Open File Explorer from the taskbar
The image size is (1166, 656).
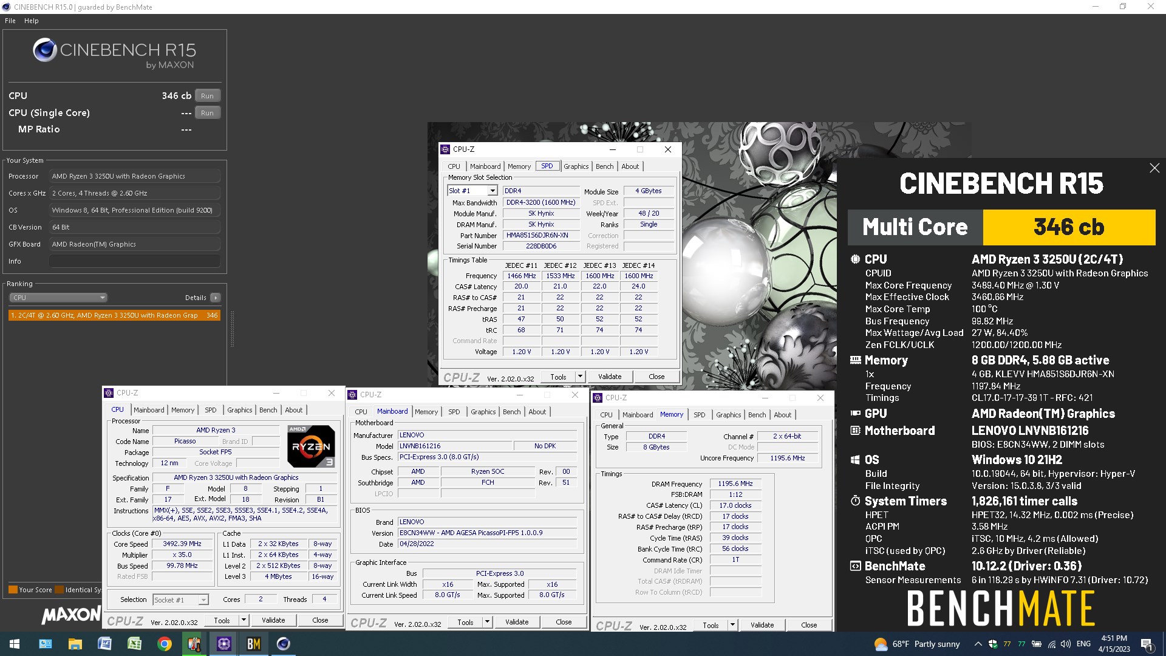point(75,644)
